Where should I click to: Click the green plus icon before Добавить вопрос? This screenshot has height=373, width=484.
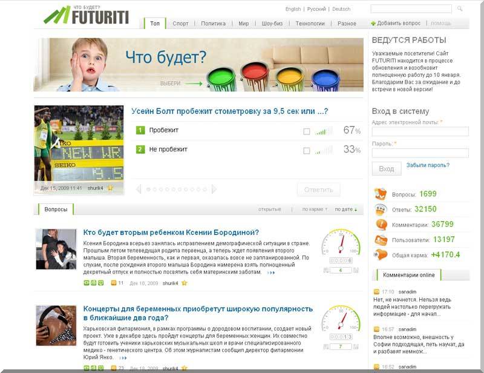373,23
